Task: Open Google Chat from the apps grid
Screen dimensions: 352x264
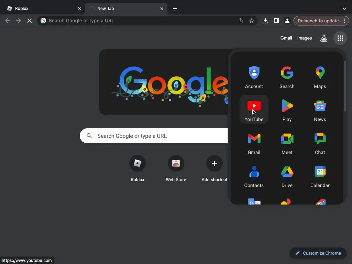Action: click(320, 142)
